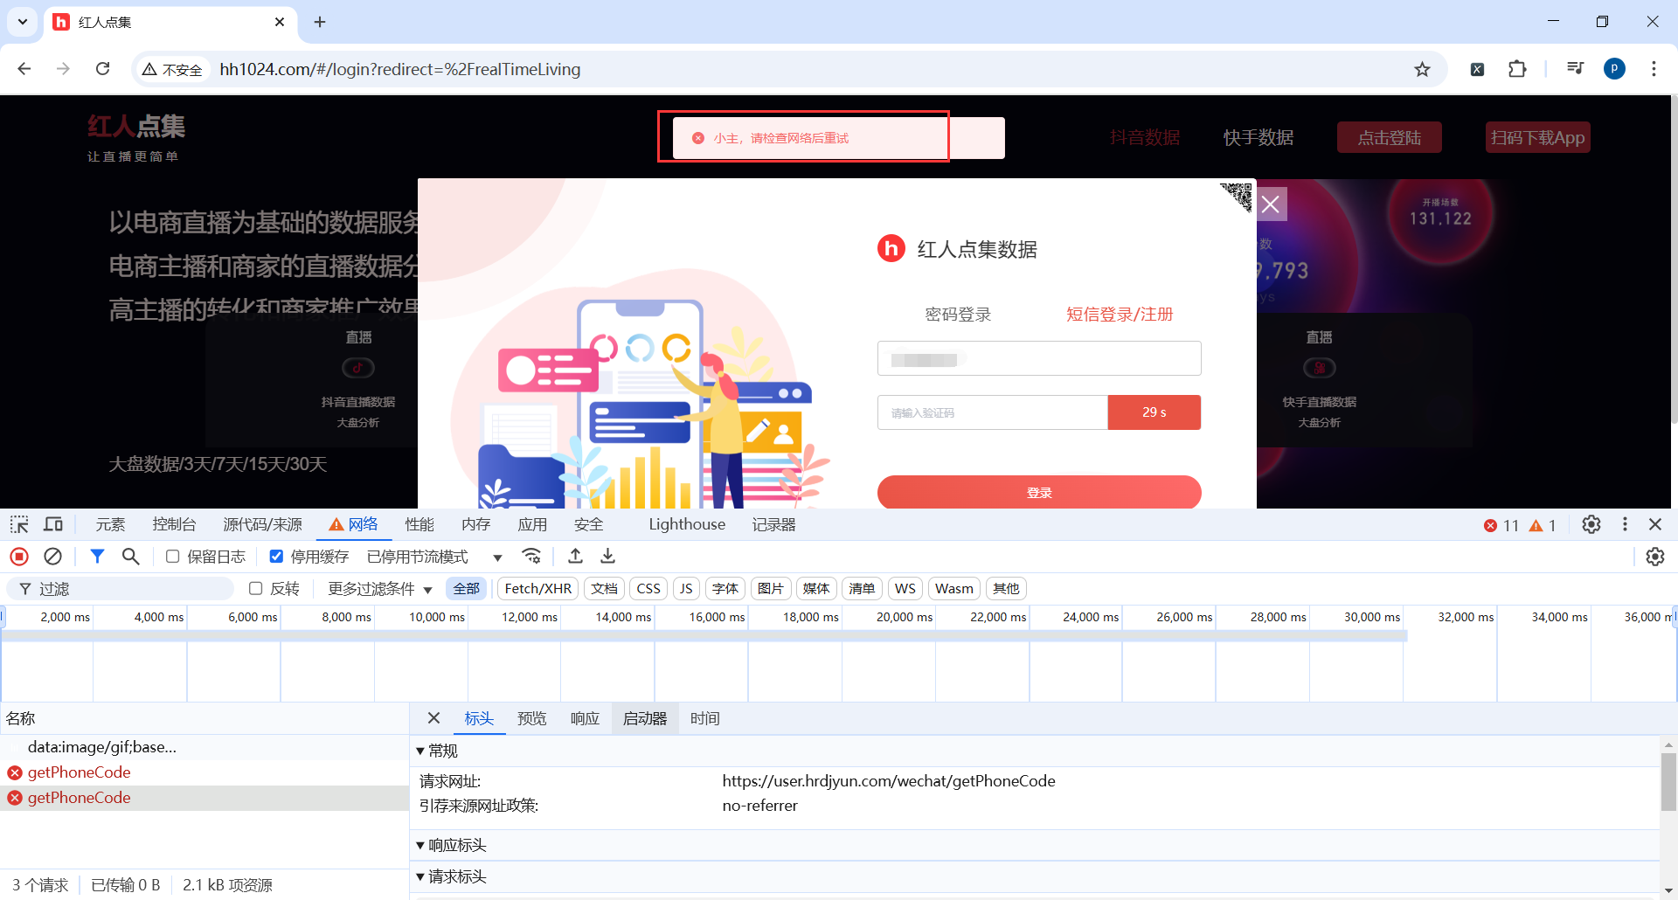Open the Extensions puzzle icon
The width and height of the screenshot is (1678, 900).
click(1517, 69)
